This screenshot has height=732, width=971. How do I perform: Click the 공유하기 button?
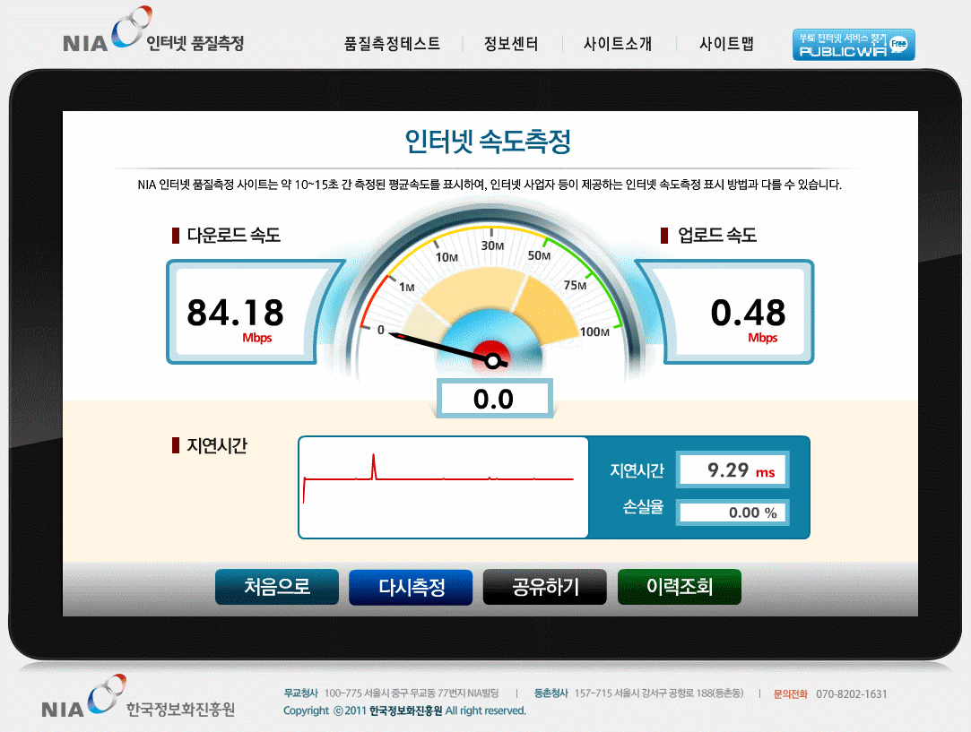coord(545,587)
